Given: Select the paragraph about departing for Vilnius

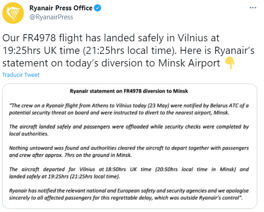Looking at the screenshot, I should [129, 173].
